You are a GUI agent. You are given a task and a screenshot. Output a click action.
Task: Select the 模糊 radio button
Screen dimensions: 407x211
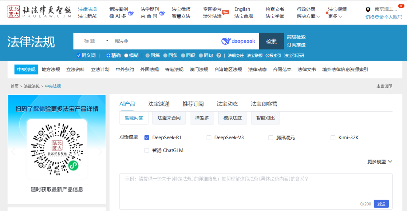coord(126,56)
